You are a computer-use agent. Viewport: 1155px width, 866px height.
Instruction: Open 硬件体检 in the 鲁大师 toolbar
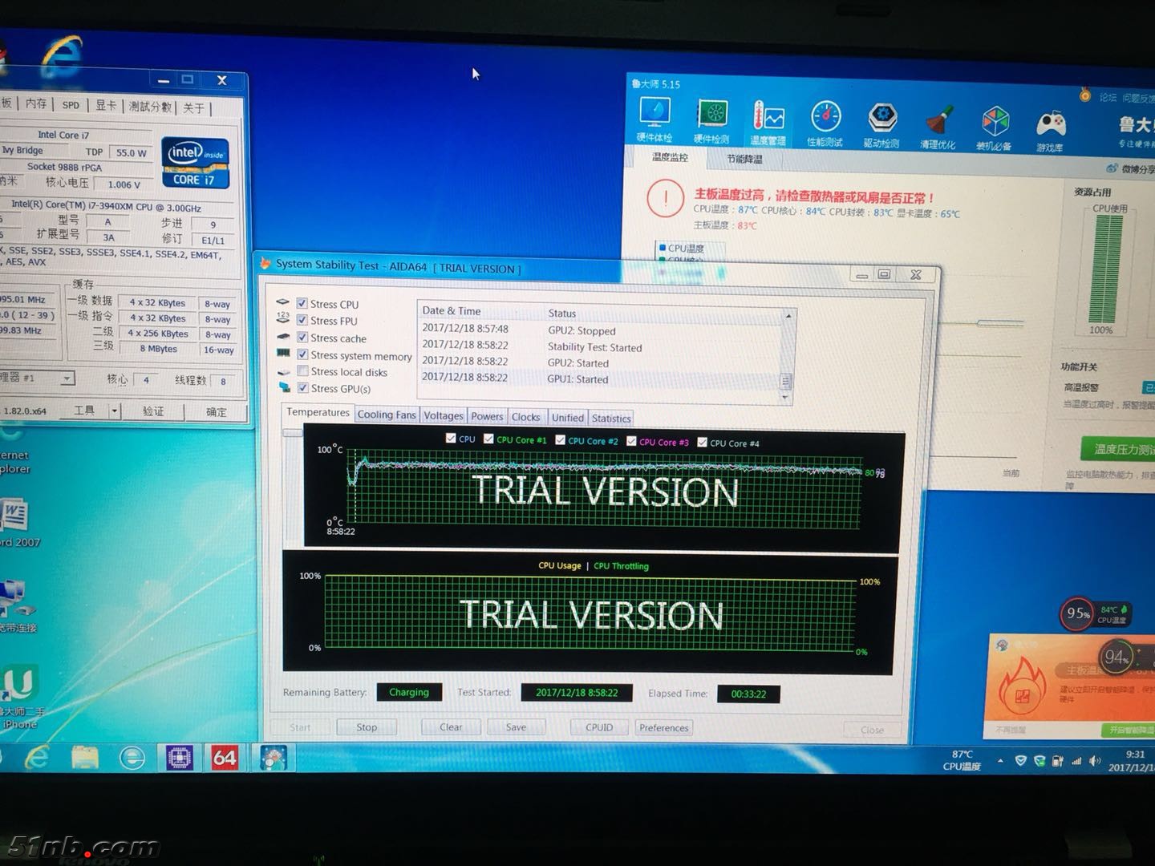pos(654,119)
